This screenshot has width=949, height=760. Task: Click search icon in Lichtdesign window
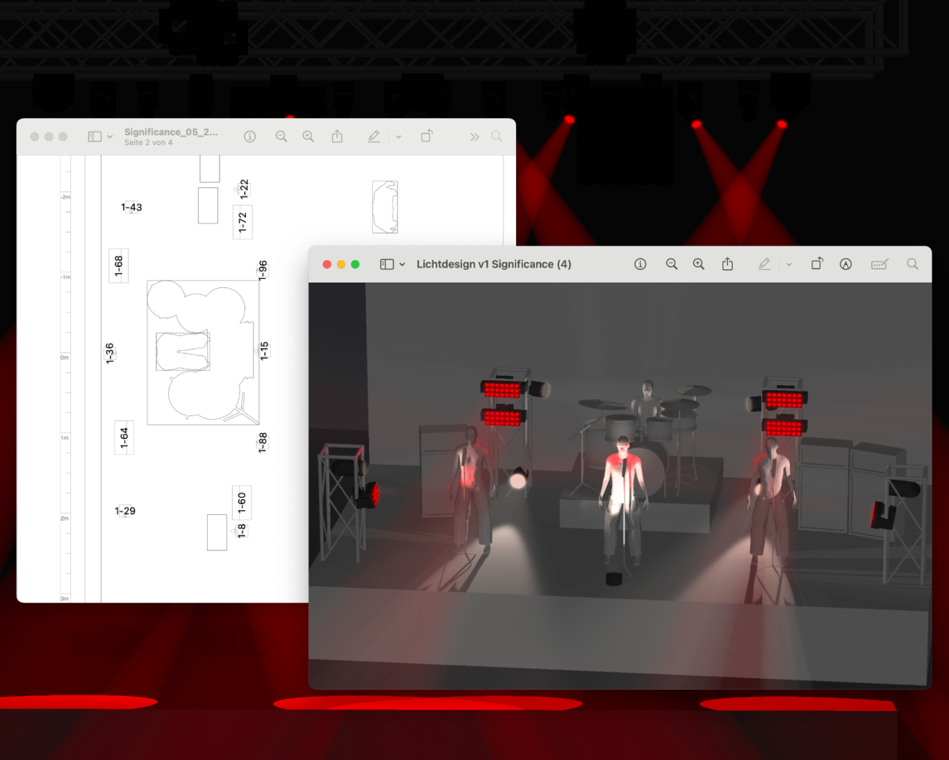pyautogui.click(x=912, y=264)
